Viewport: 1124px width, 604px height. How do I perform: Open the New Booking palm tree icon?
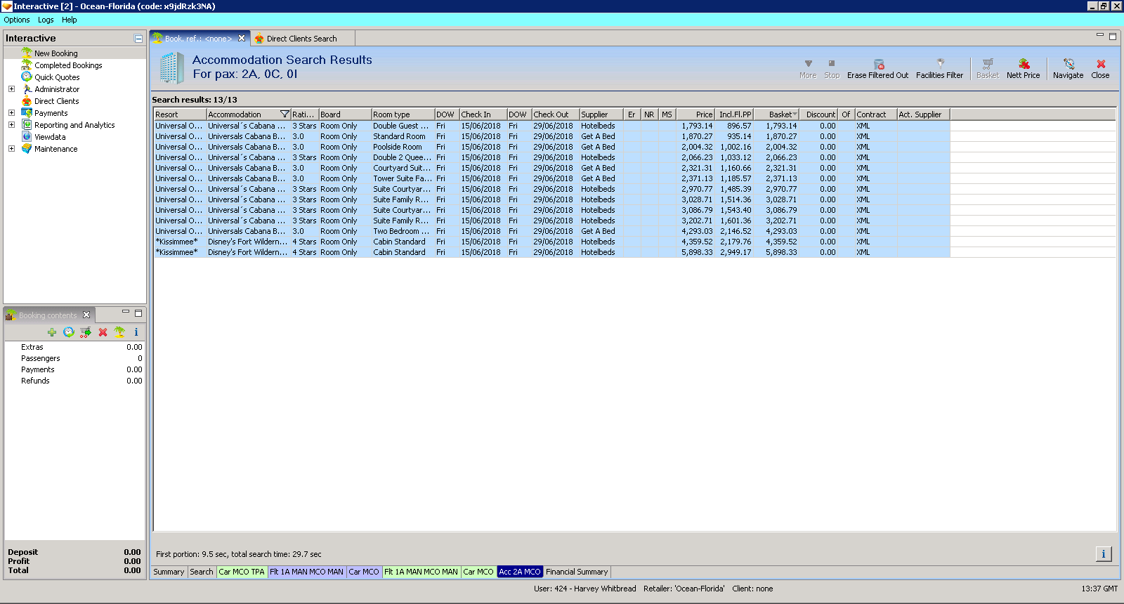point(27,53)
